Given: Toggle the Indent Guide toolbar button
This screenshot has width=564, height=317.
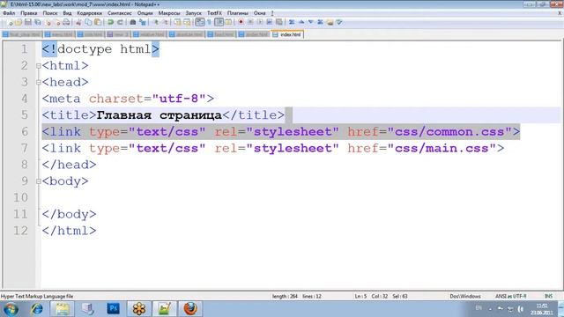Looking at the screenshot, I should point(219,22).
